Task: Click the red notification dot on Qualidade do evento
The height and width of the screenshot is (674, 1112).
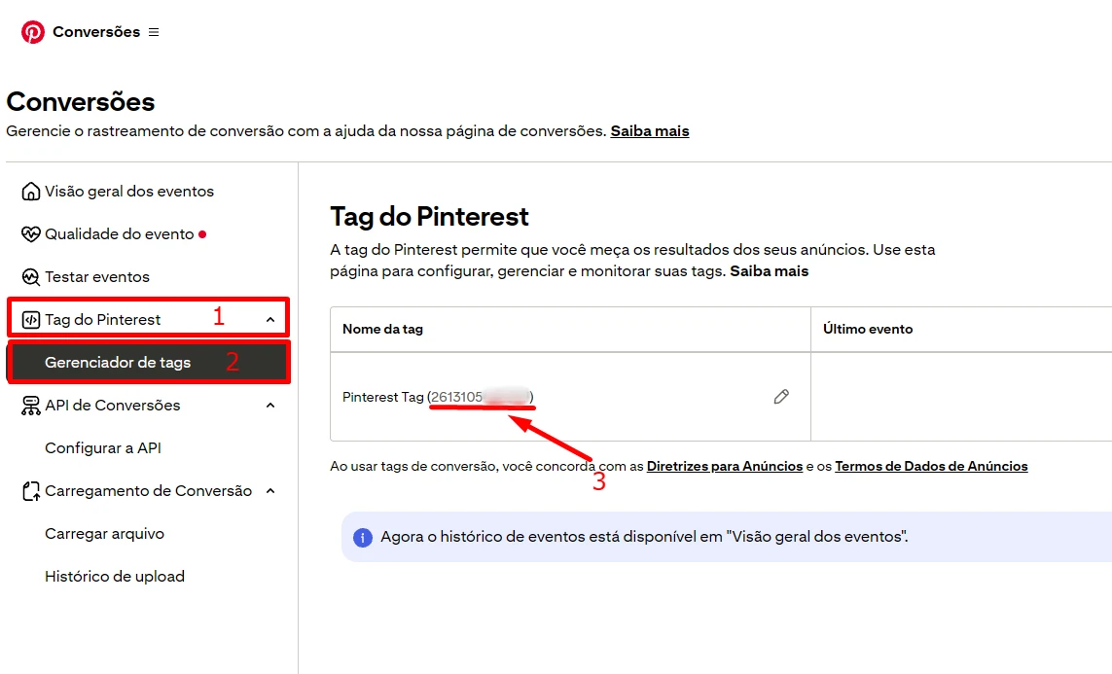Action: 202,234
